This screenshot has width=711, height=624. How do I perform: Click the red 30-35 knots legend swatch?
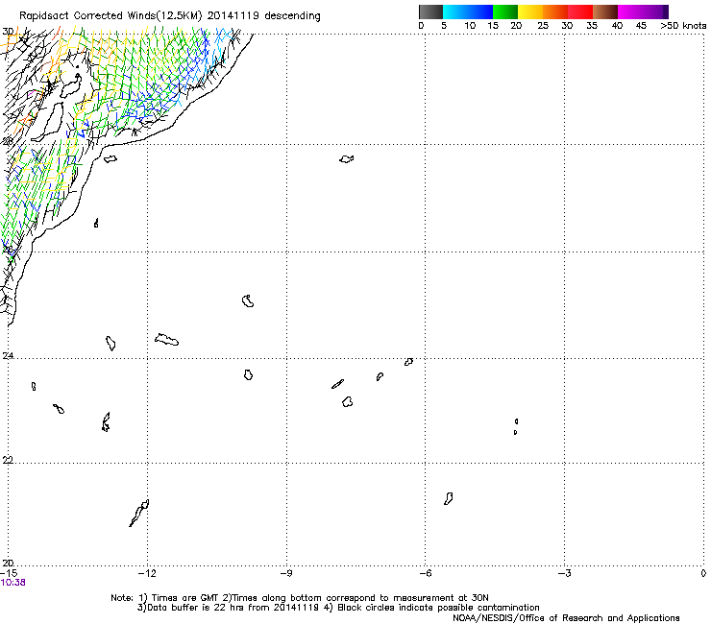coord(580,12)
